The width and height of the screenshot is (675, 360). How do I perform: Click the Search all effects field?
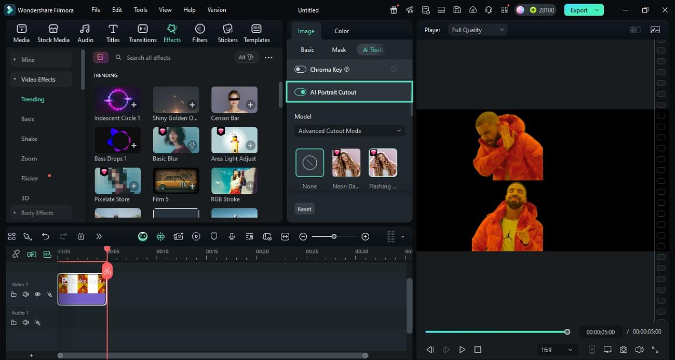pos(171,58)
